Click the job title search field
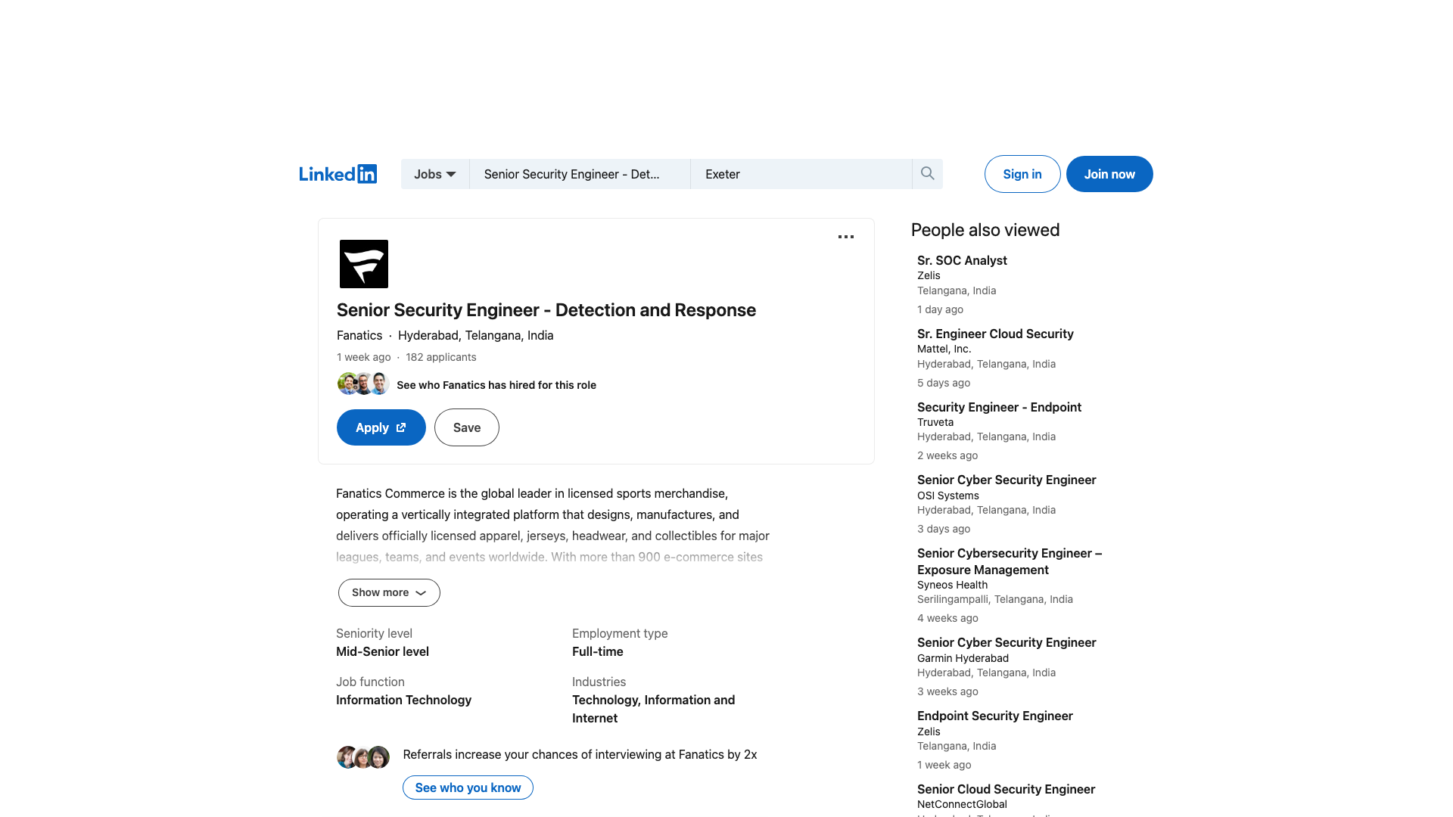This screenshot has width=1453, height=817. 580,174
